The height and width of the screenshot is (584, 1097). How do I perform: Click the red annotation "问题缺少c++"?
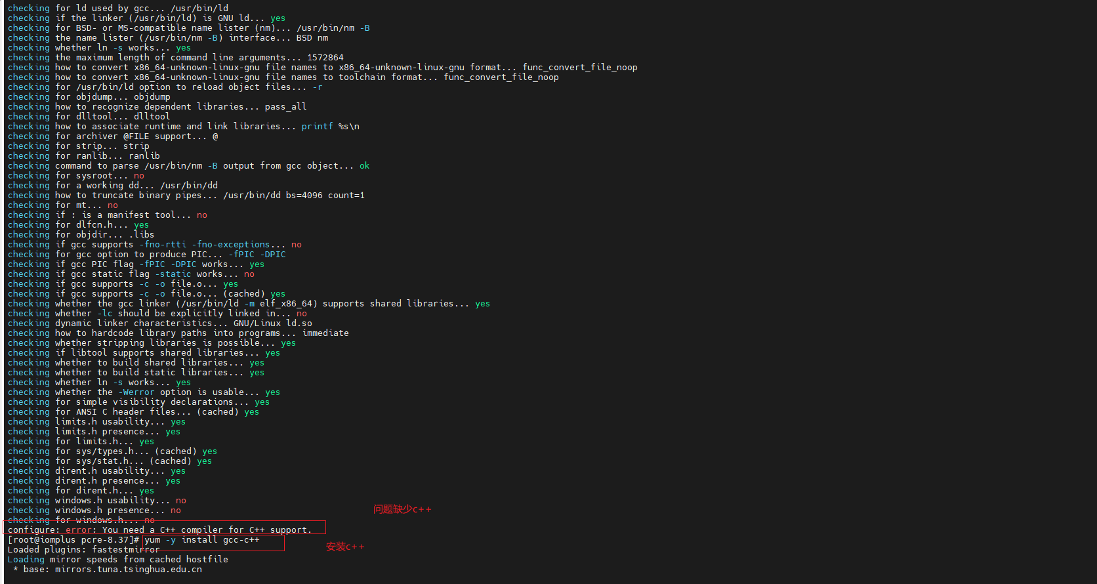pos(402,509)
